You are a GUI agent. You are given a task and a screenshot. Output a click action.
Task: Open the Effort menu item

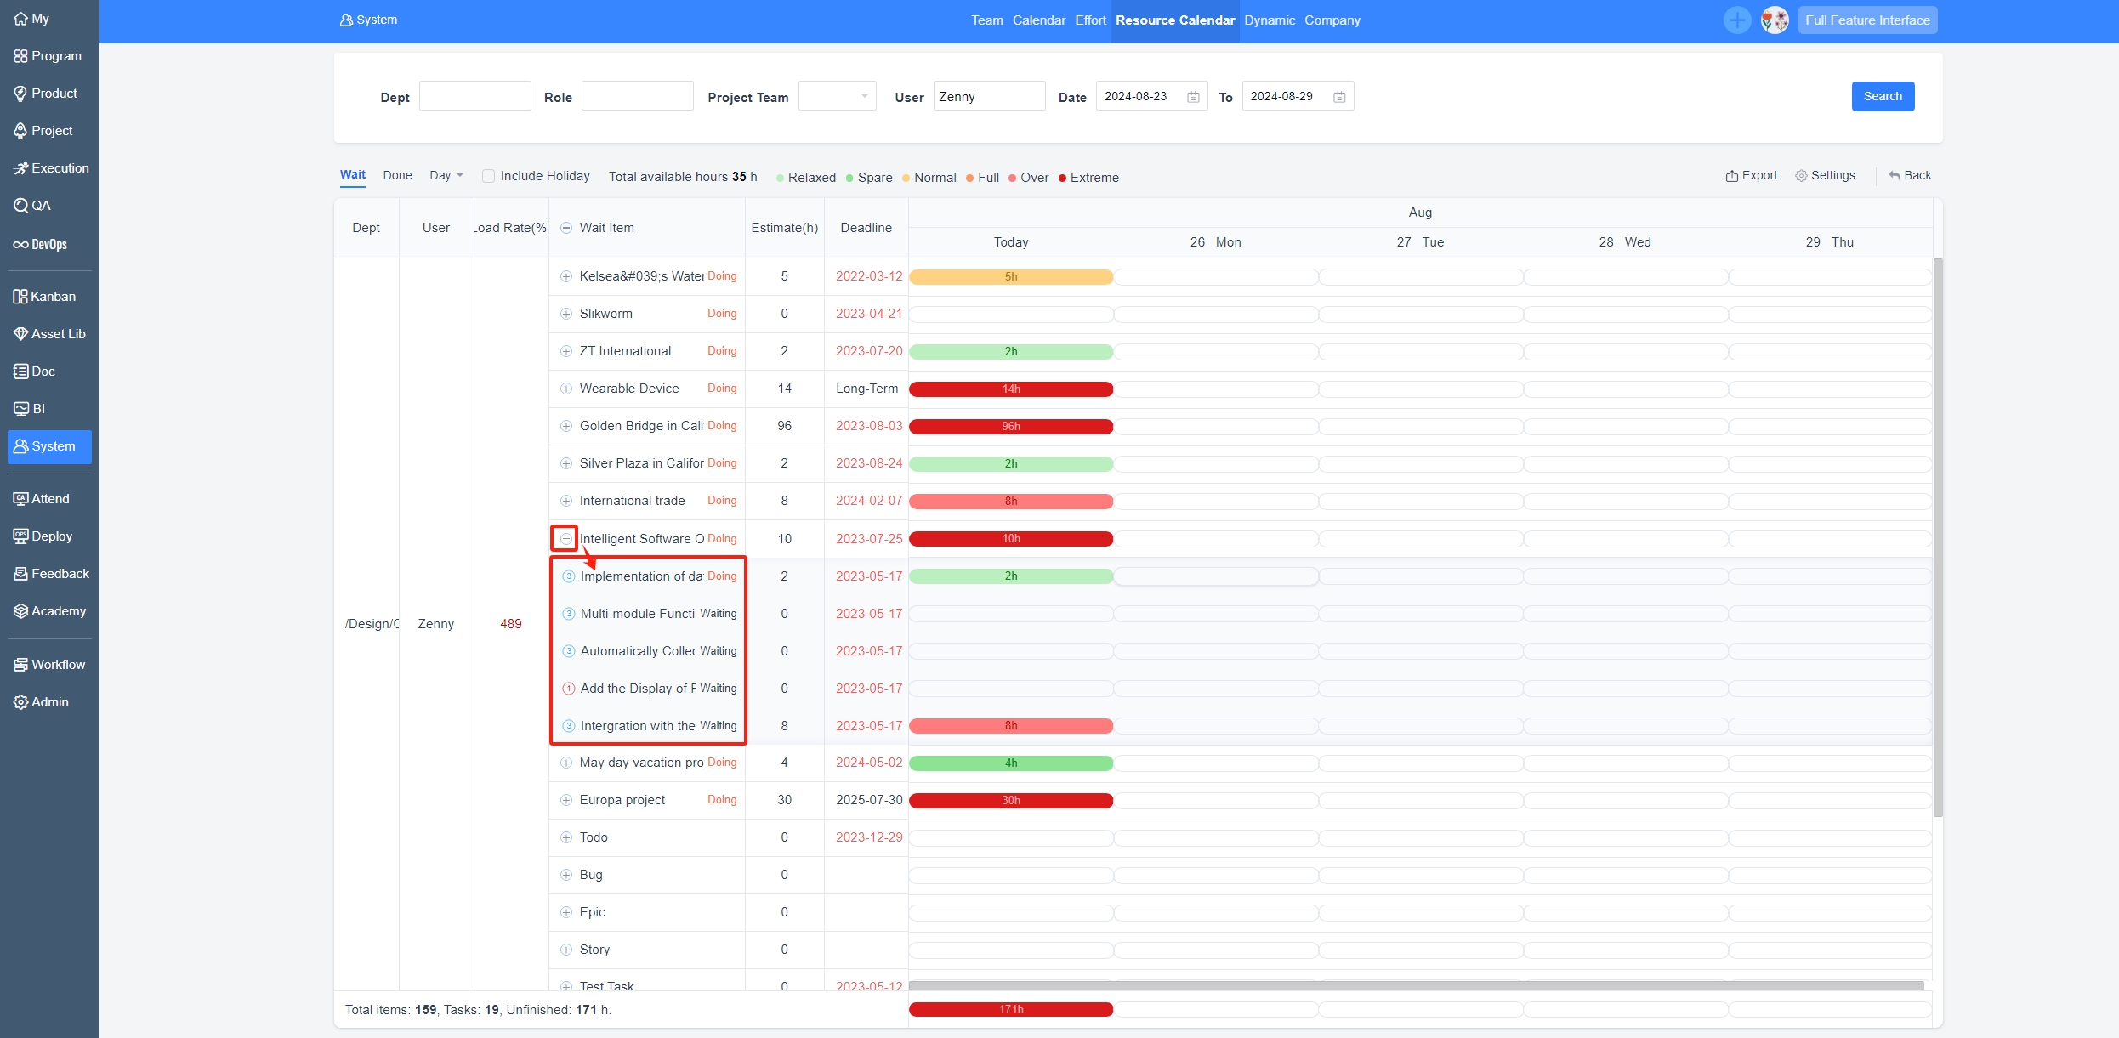coord(1090,20)
